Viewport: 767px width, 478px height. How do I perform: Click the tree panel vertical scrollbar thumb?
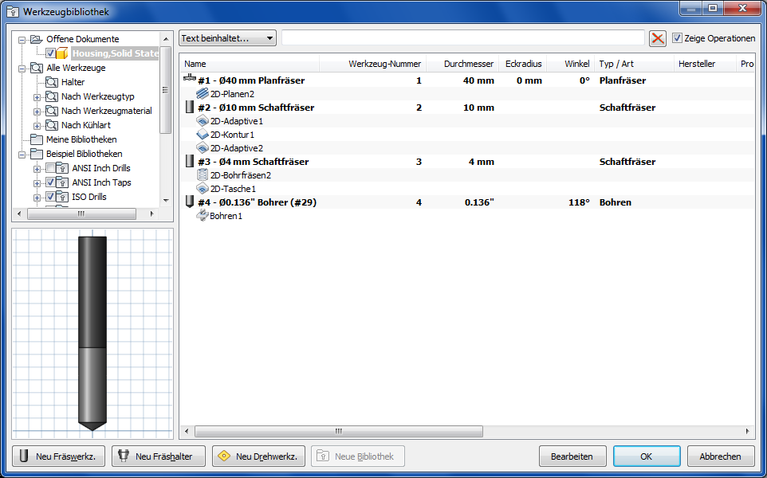165,90
